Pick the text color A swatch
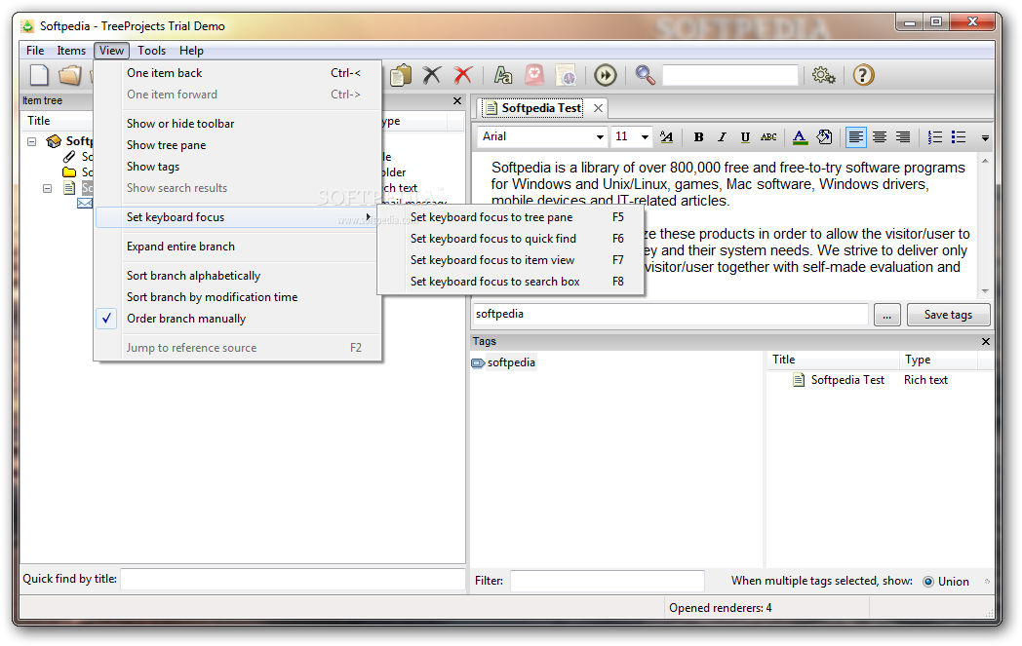The image size is (1022, 646). pos(799,136)
